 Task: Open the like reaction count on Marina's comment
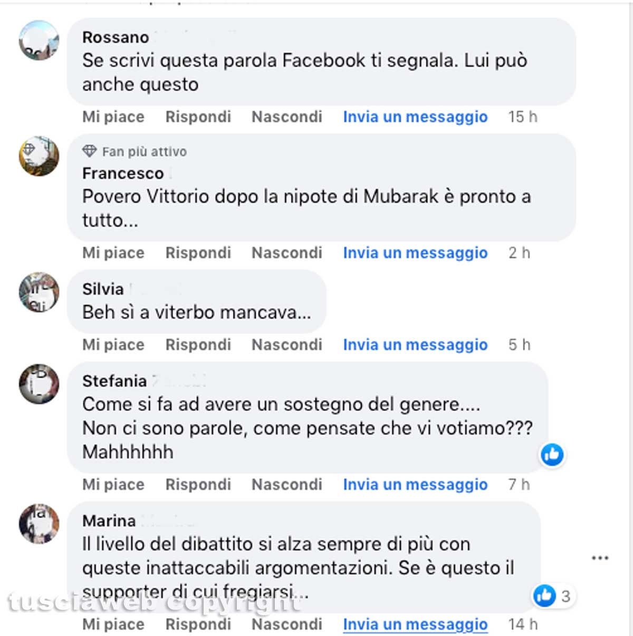(552, 596)
